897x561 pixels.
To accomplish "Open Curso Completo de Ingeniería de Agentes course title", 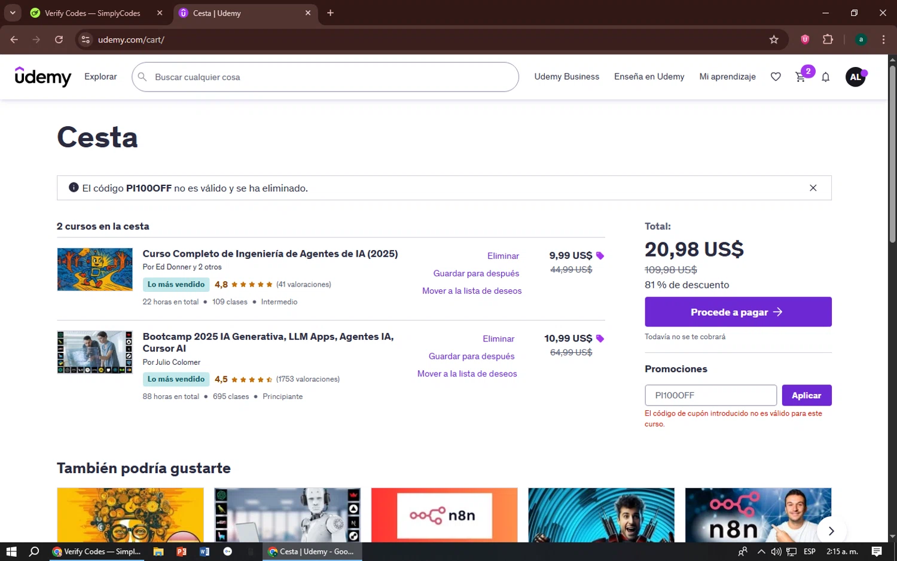I will click(270, 254).
